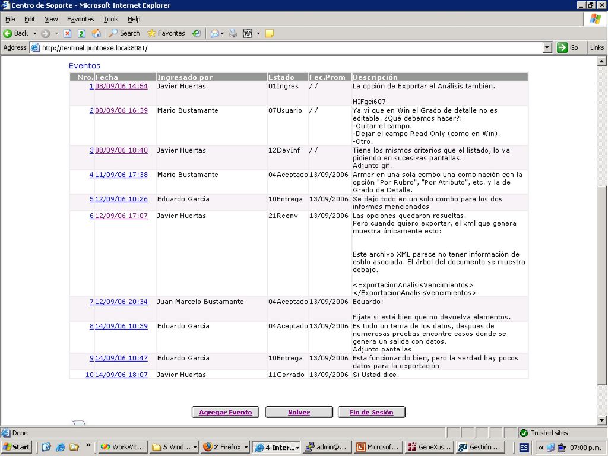Click the Agregar Evento button
This screenshot has width=608, height=456.
click(x=225, y=412)
